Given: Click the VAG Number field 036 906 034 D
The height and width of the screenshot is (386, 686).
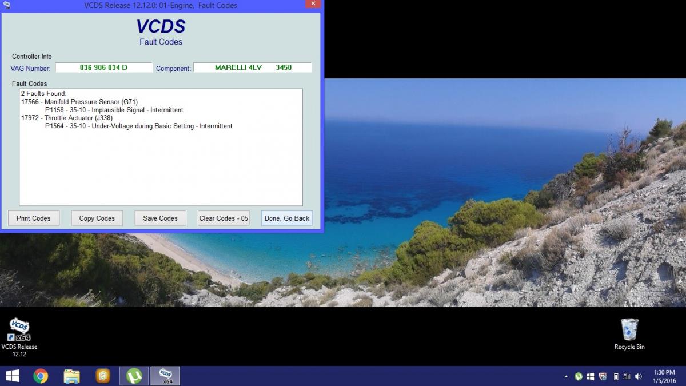Looking at the screenshot, I should (104, 67).
